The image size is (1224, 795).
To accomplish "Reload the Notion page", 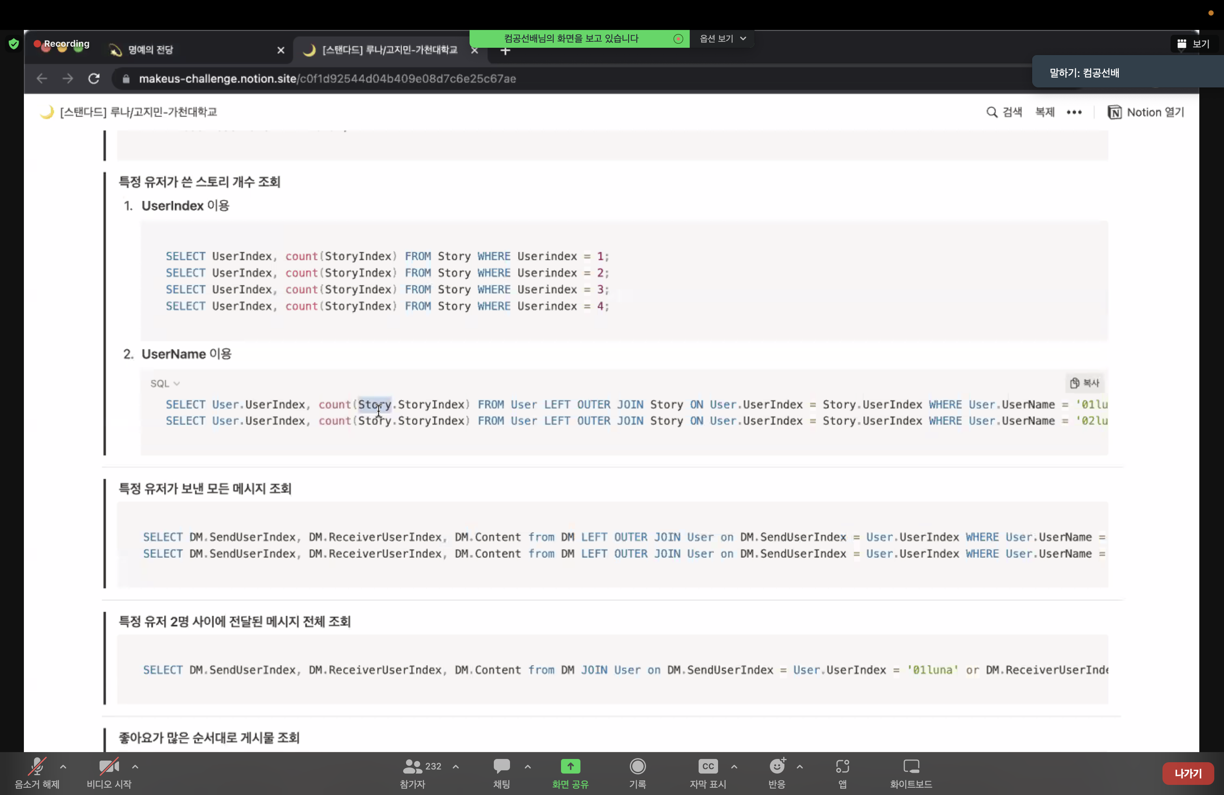I will pyautogui.click(x=93, y=78).
